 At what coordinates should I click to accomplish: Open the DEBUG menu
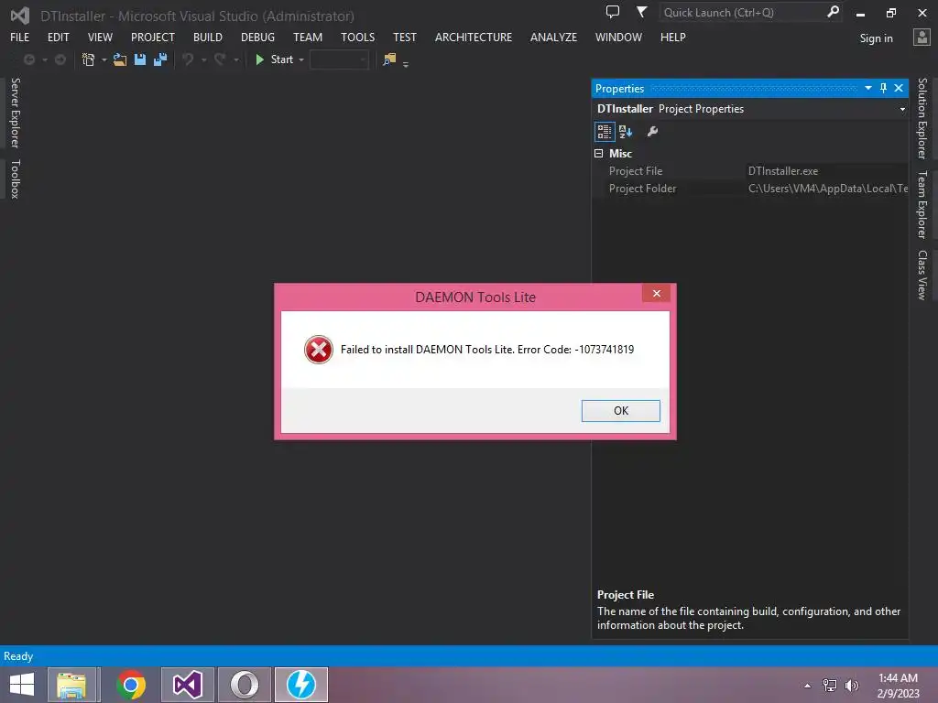[x=257, y=37]
